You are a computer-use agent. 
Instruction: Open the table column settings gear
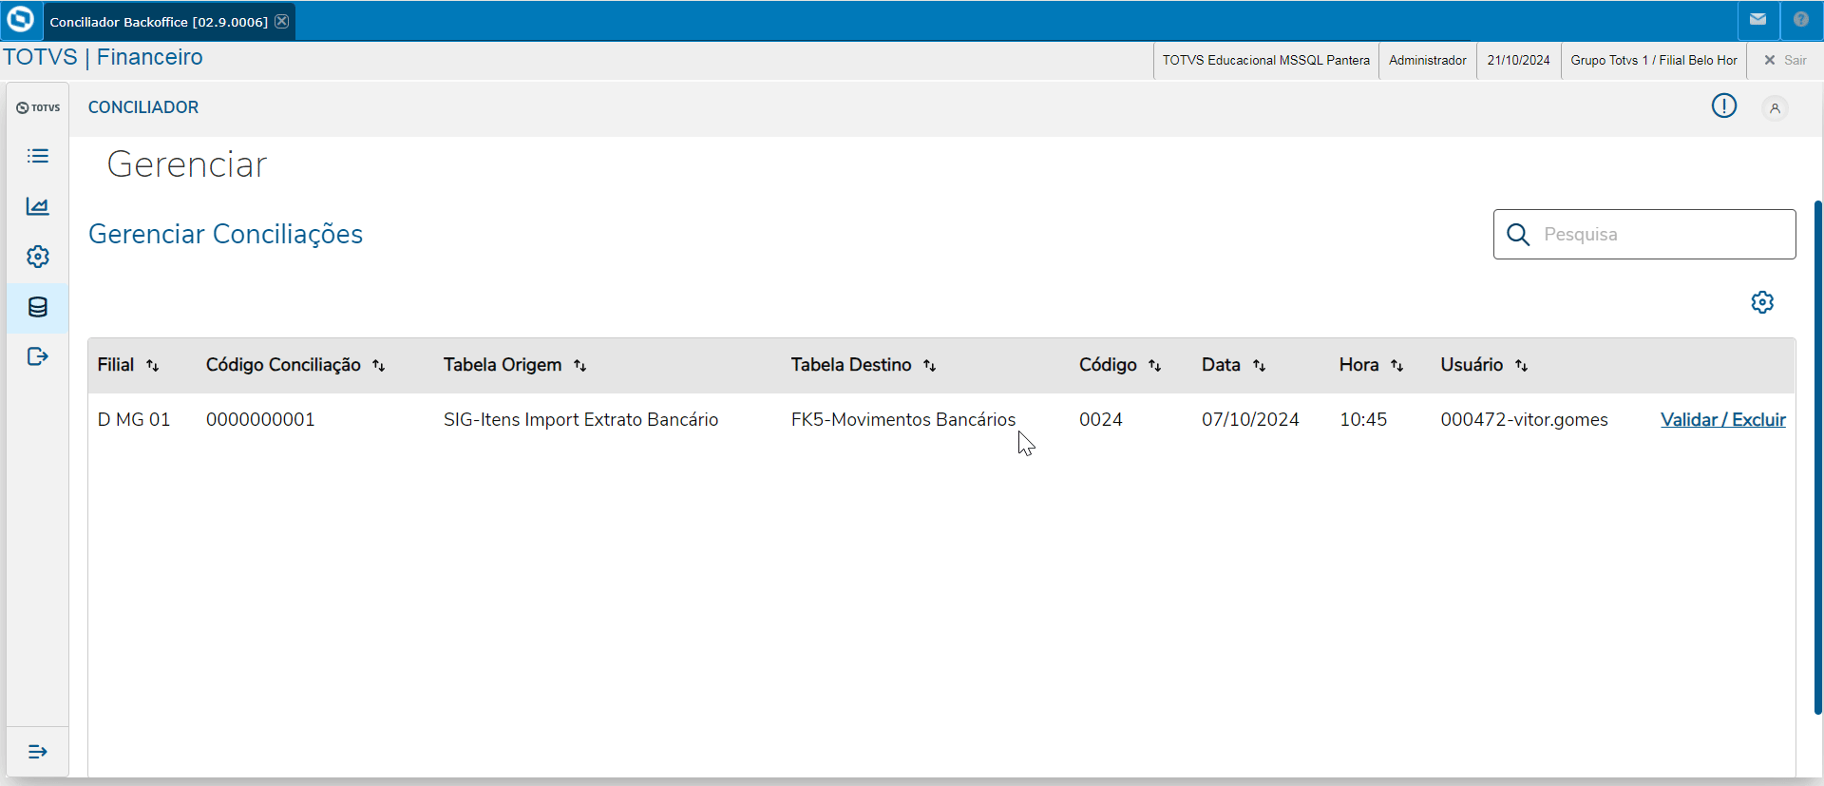point(1762,302)
